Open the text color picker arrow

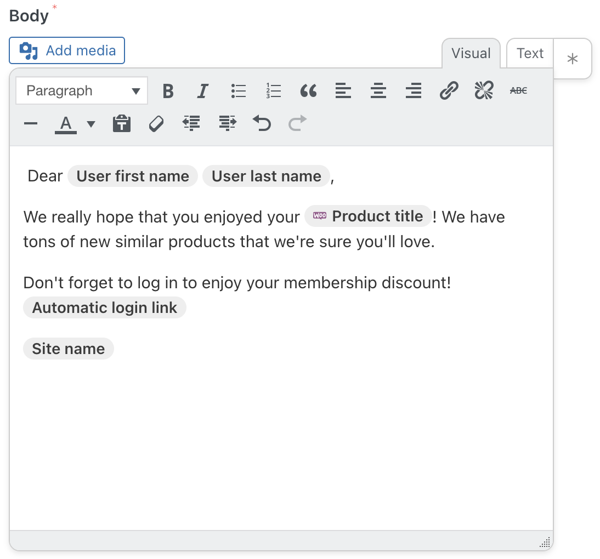tap(91, 124)
